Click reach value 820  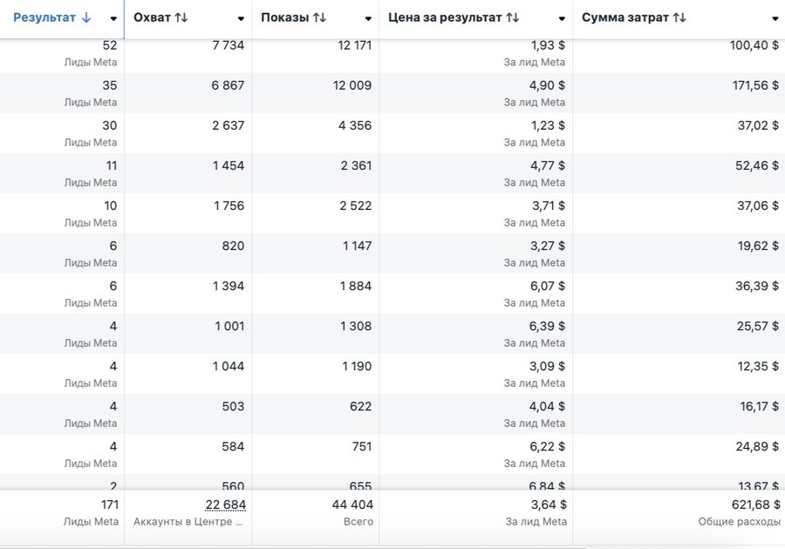233,246
